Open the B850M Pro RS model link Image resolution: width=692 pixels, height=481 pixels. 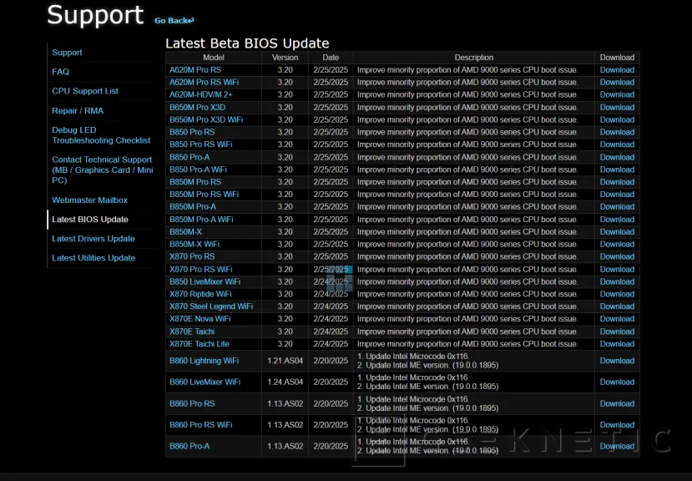point(195,182)
